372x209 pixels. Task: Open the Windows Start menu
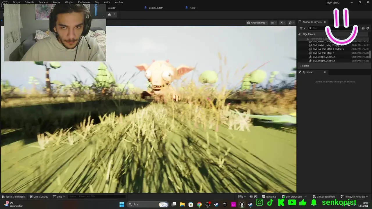tap(121, 204)
